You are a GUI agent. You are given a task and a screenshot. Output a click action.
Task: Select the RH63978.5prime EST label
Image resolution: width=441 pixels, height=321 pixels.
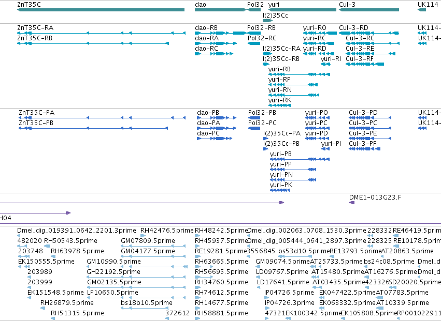[x=77, y=251]
